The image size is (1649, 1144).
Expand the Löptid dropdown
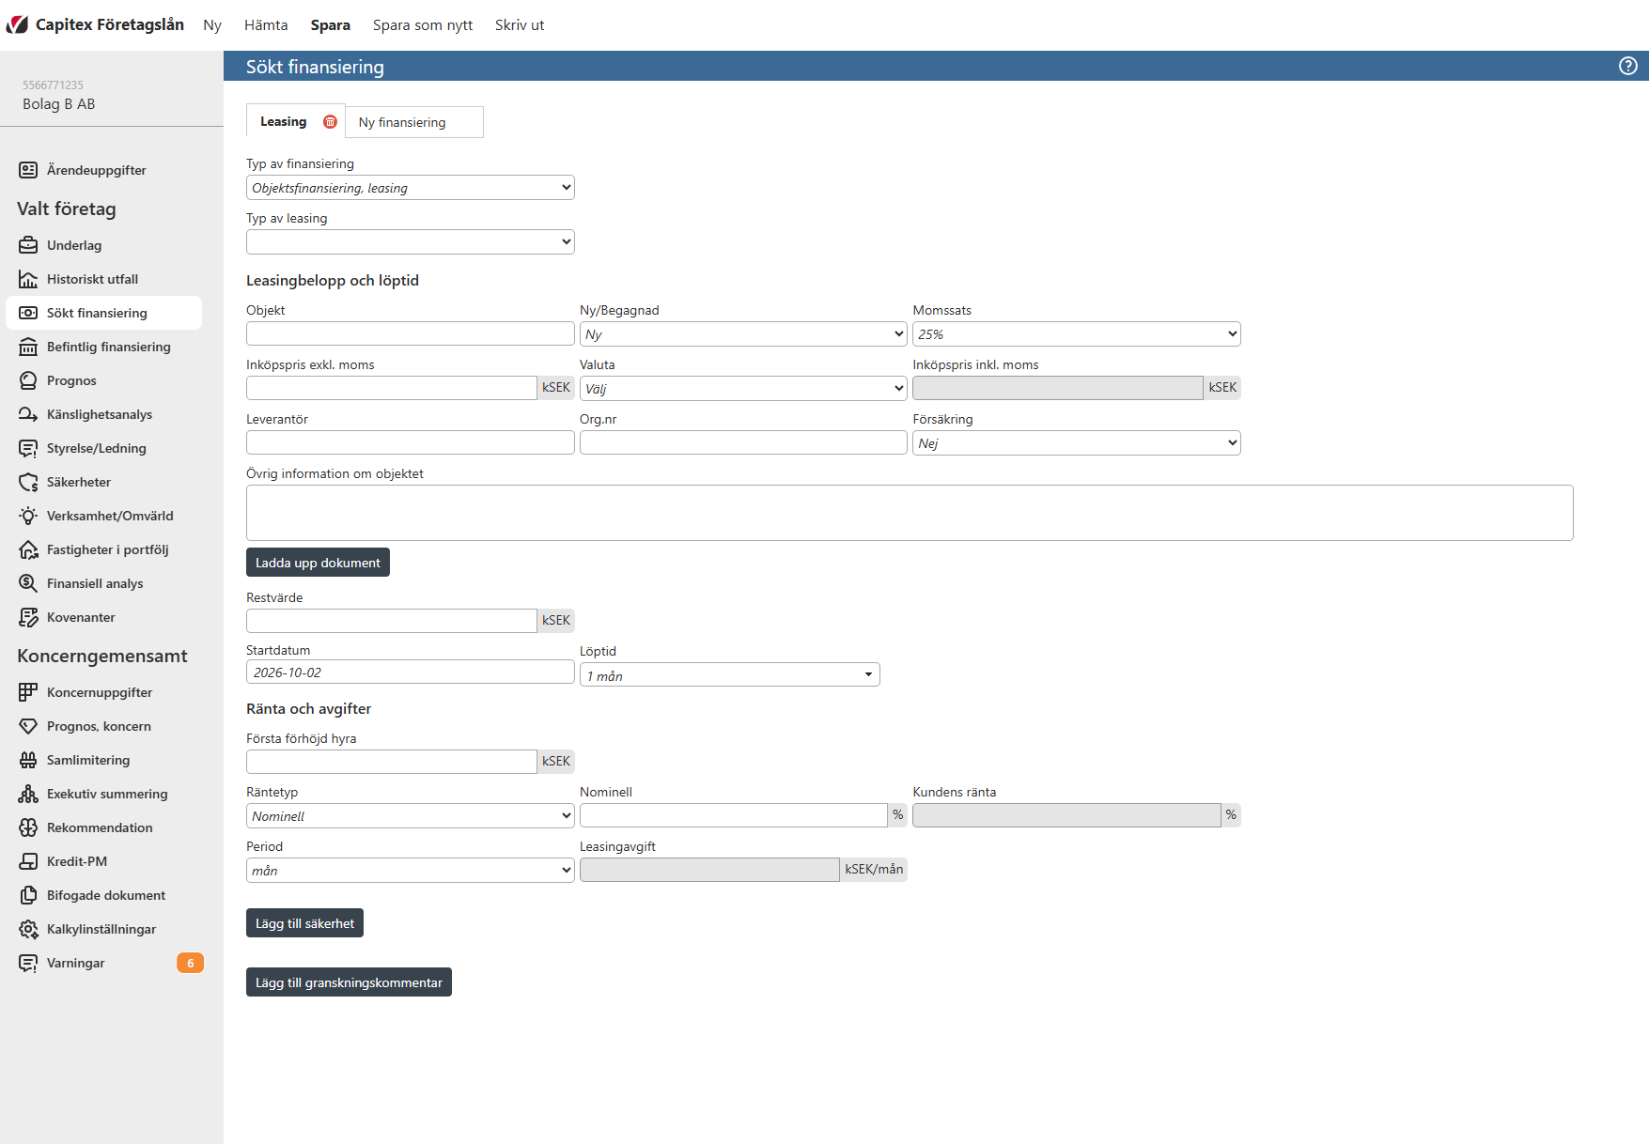click(730, 675)
